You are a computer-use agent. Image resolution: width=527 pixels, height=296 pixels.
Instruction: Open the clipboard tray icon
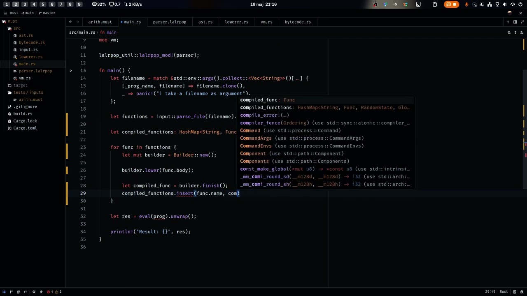click(435, 5)
